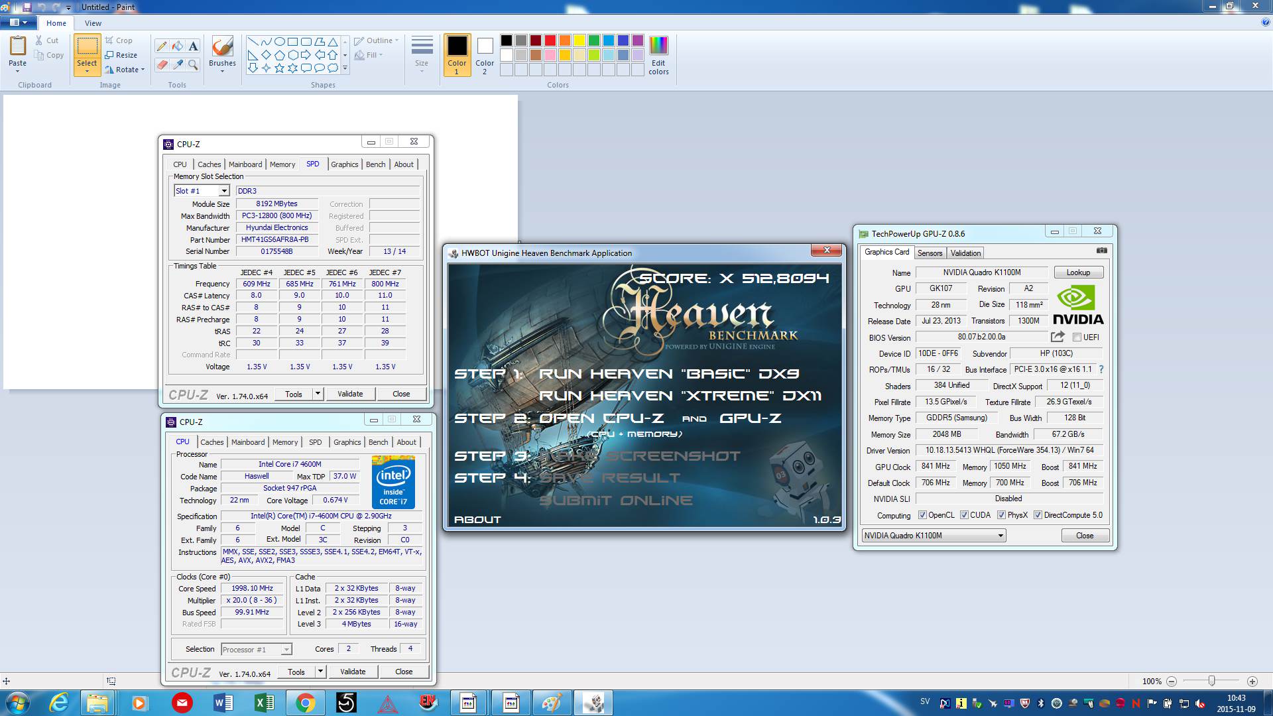Toggle the UEFI checkbox in GPU-Z
The height and width of the screenshot is (716, 1273).
[1077, 337]
